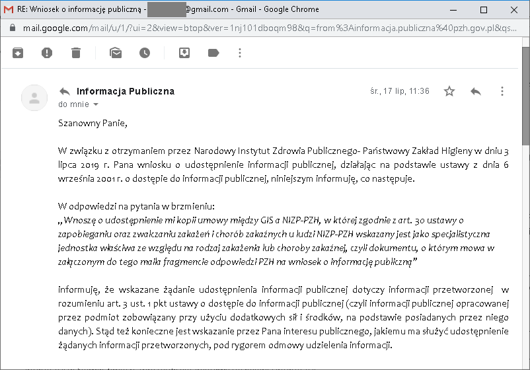This screenshot has height=370, width=530.
Task: Click the sender name Informacja Publiczna
Action: click(126, 91)
